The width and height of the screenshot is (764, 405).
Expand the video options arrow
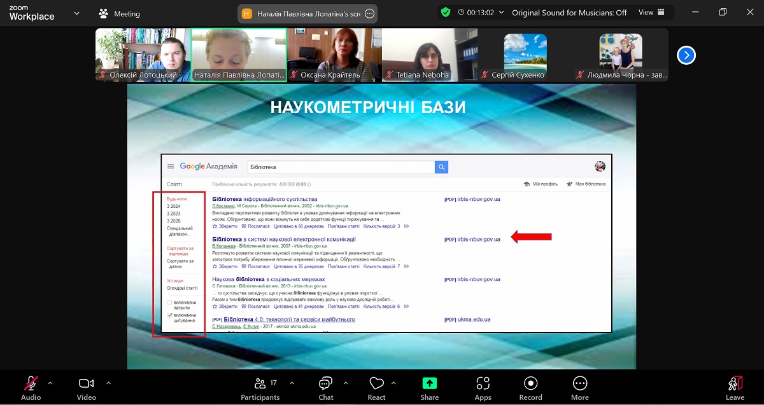(108, 383)
